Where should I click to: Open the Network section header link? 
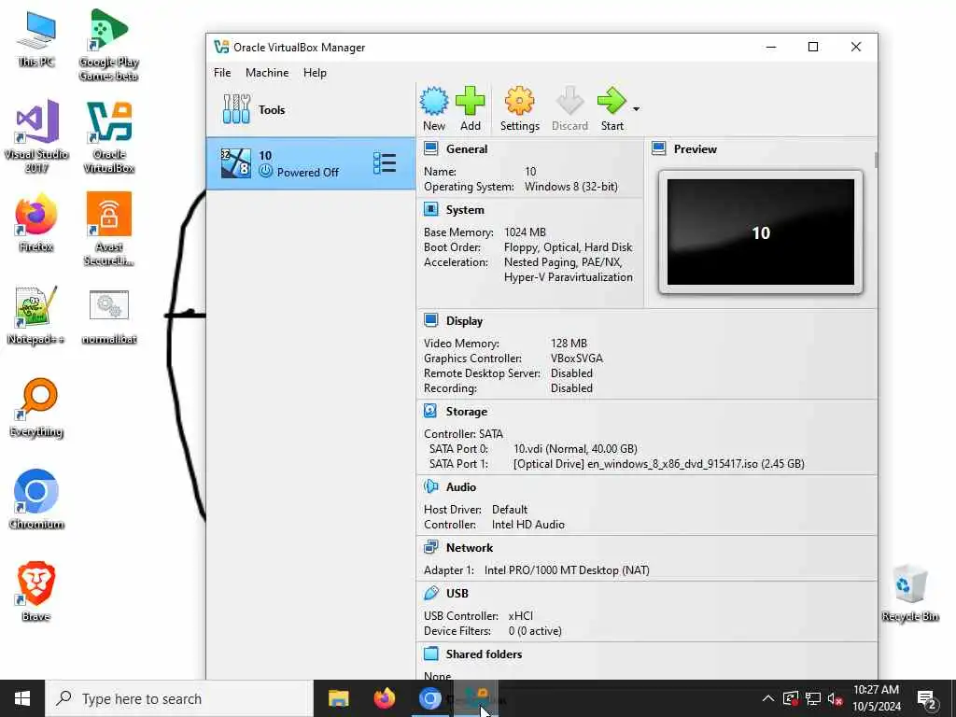tap(470, 547)
